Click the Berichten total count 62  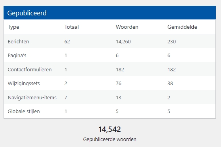67,42
